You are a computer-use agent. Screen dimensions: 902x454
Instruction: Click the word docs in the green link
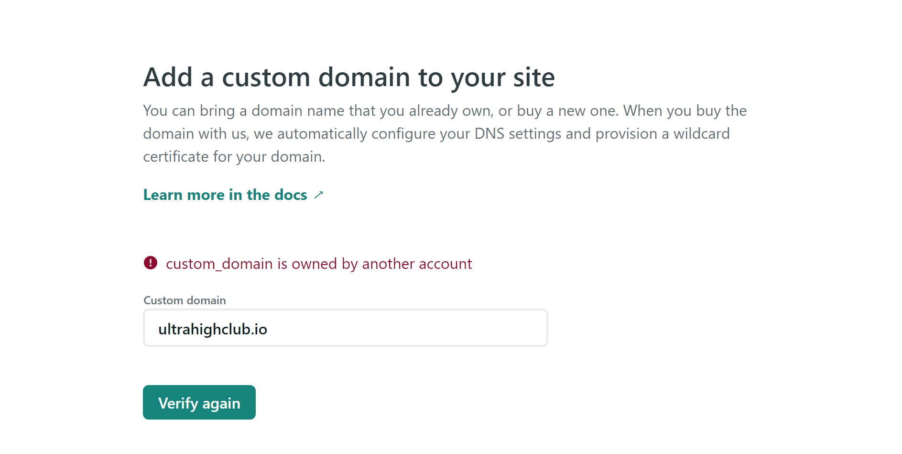[x=291, y=195]
